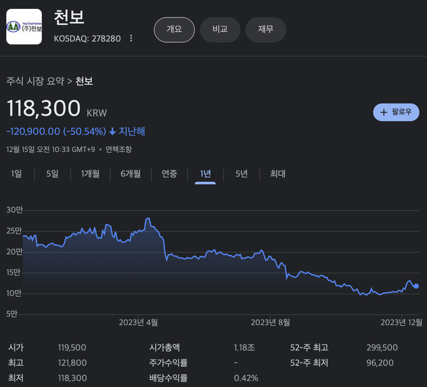Click the 2023년 12월 axis label

pos(401,323)
